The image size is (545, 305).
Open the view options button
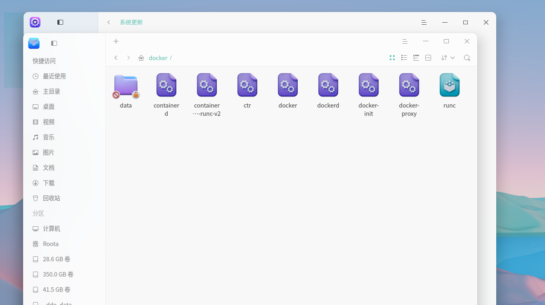coord(428,58)
